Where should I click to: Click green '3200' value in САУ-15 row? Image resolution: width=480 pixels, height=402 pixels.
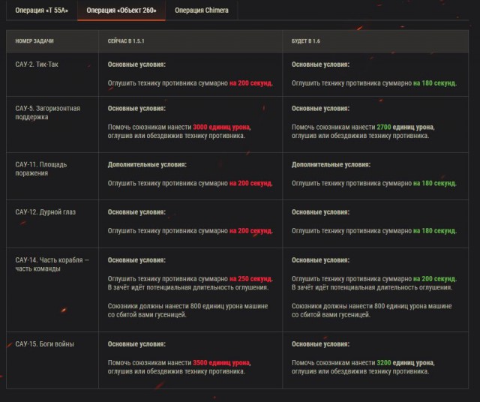point(384,363)
